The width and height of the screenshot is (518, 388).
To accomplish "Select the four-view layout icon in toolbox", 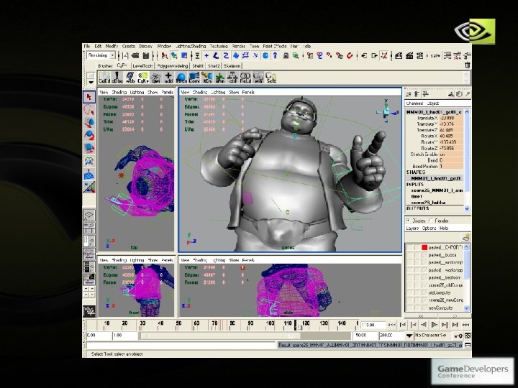I will click(89, 228).
